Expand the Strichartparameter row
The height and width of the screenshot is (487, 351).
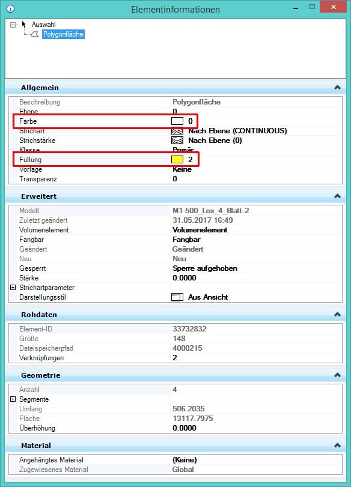tap(13, 287)
